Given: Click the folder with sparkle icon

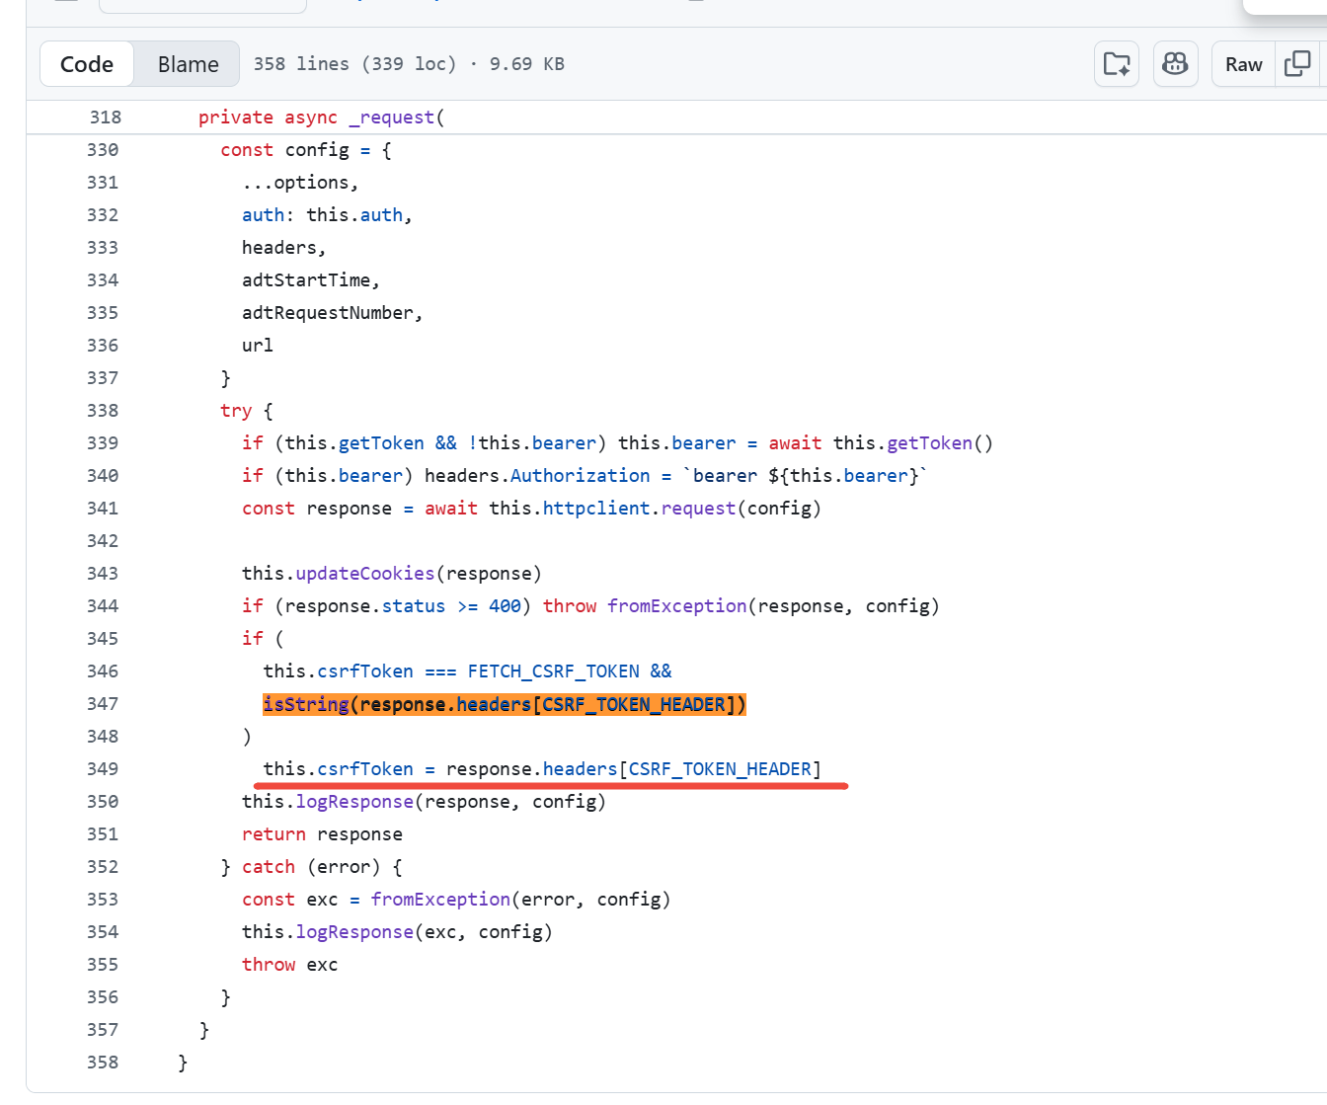Looking at the screenshot, I should coord(1117,64).
